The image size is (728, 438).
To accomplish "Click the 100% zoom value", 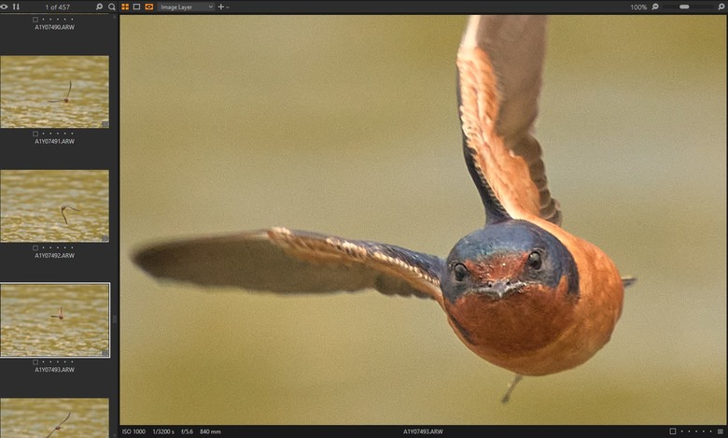I will point(638,7).
